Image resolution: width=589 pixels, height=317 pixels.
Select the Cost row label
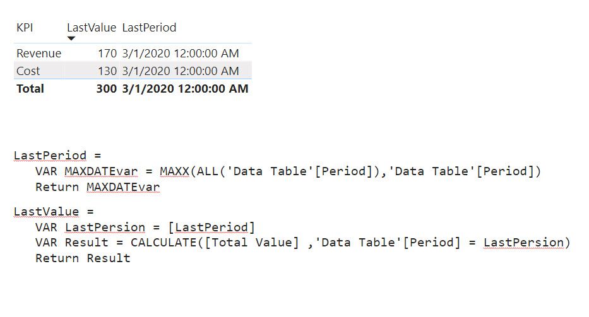28,71
